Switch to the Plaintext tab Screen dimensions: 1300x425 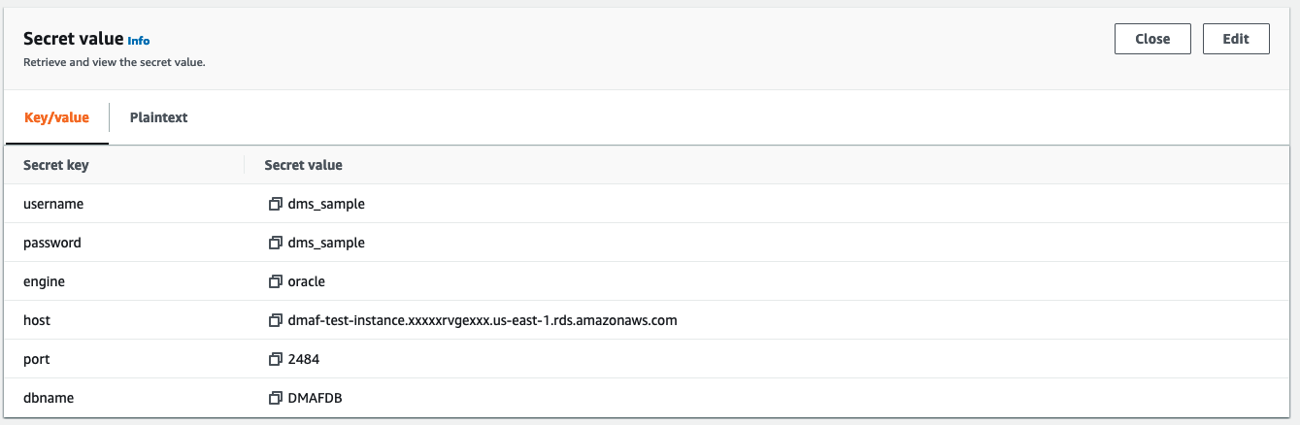pyautogui.click(x=158, y=117)
